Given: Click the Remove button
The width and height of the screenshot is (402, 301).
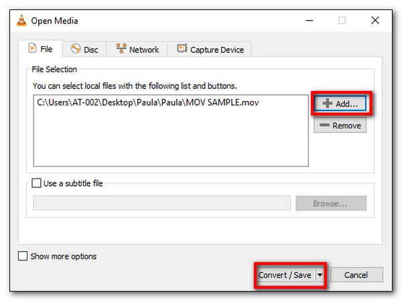Looking at the screenshot, I should coord(340,125).
